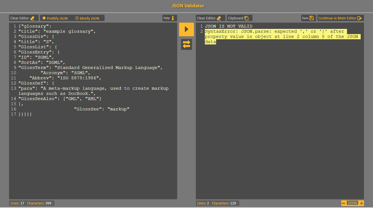Click the "JSON IS NOT VALID" line

click(229, 26)
